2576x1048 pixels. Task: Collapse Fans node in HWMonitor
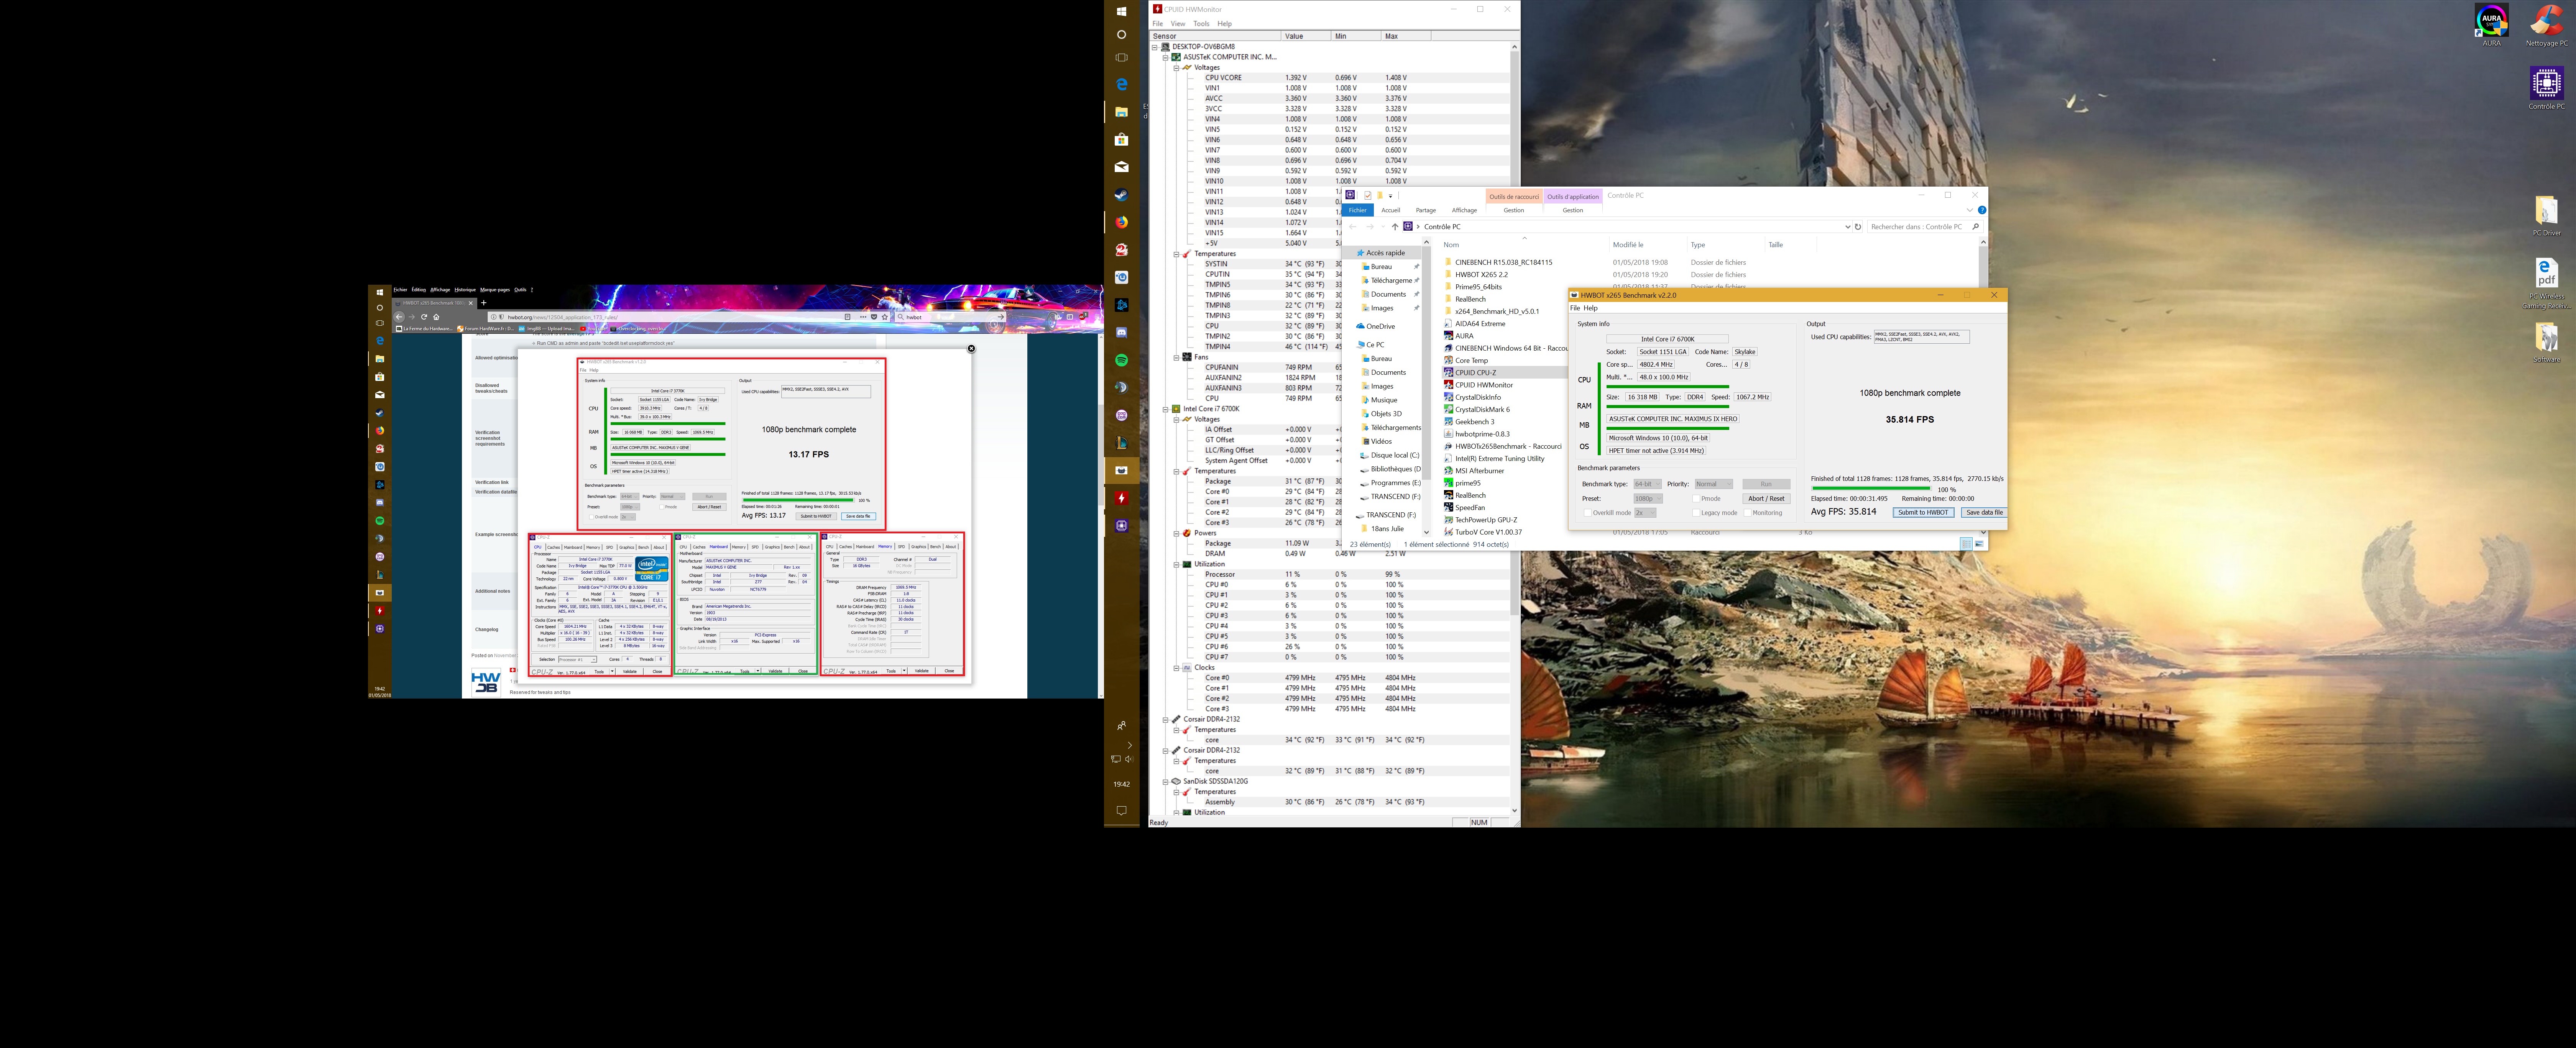click(x=1176, y=357)
